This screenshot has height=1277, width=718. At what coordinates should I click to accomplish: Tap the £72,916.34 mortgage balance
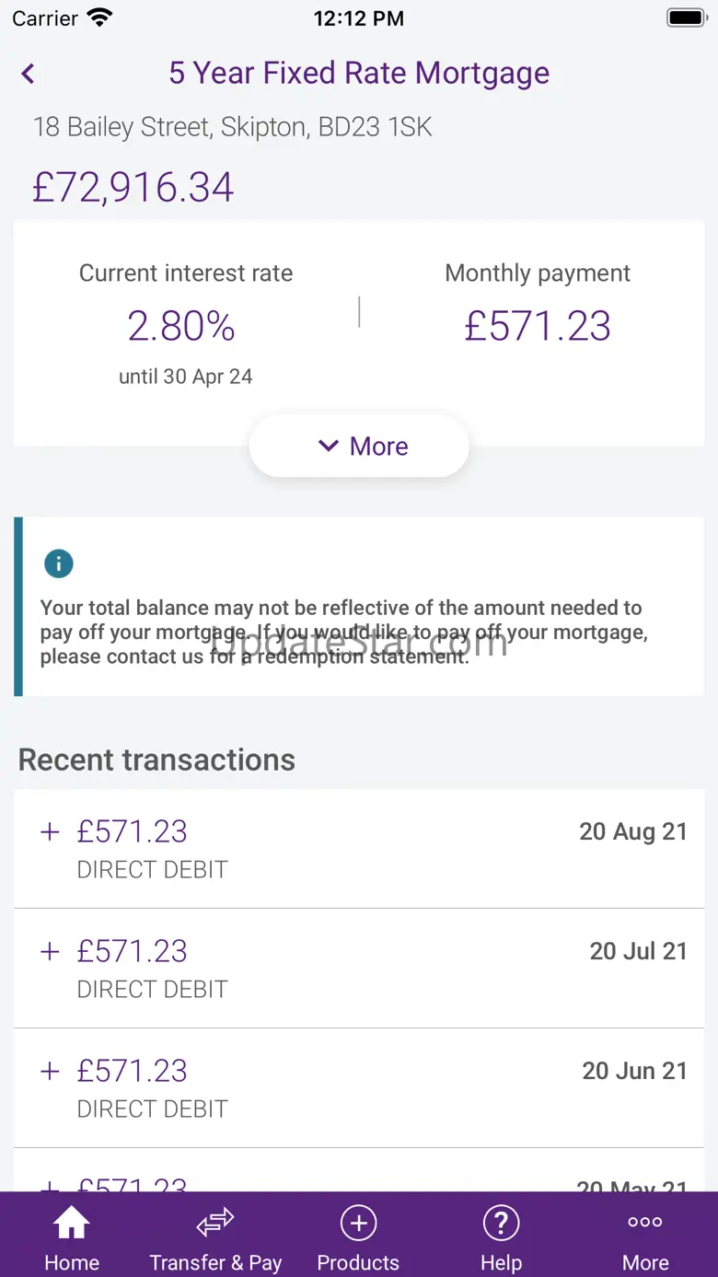click(x=133, y=188)
